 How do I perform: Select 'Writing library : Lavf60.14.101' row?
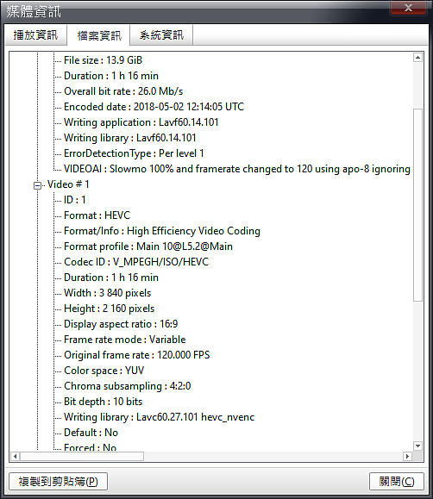pyautogui.click(x=130, y=138)
